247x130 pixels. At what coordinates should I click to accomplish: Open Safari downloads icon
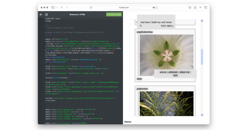click(190, 7)
